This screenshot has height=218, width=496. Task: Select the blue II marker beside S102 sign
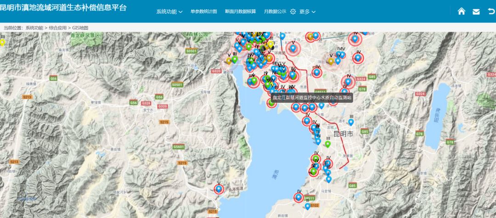coord(307,206)
